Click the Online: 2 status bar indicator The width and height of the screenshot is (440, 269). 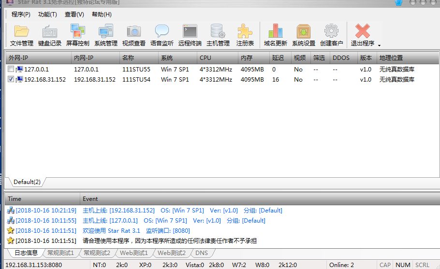[341, 265]
